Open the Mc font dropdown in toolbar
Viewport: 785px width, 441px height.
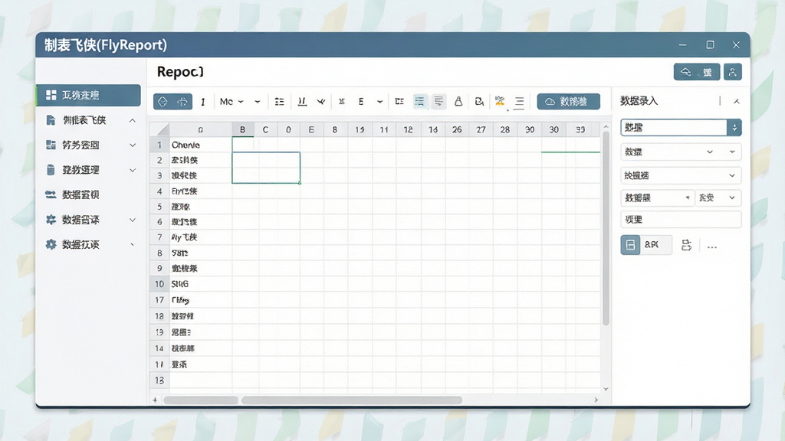click(x=232, y=102)
